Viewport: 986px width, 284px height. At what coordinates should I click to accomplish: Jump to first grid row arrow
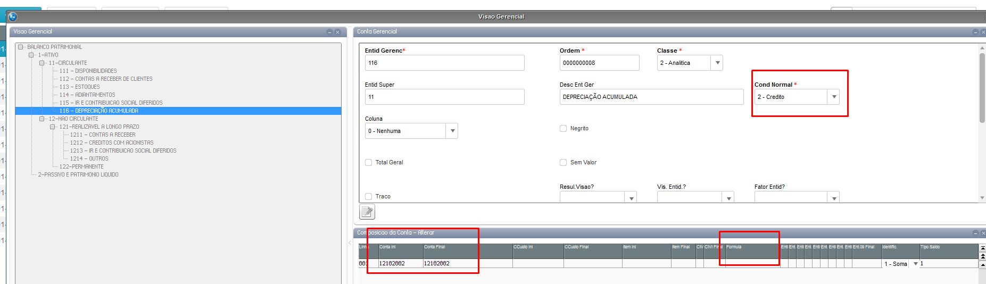pyautogui.click(x=982, y=247)
